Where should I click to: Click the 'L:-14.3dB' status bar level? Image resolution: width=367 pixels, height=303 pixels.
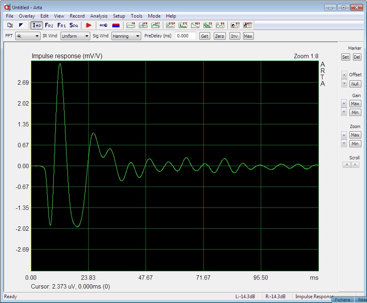point(245,297)
